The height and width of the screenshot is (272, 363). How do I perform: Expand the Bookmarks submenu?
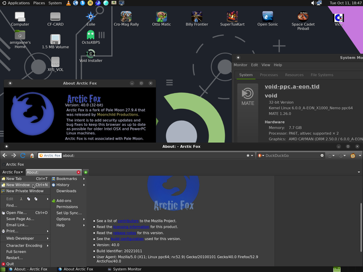pos(69,179)
